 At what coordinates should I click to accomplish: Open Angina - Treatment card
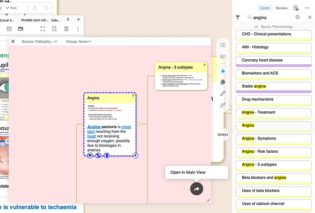pyautogui.click(x=273, y=114)
